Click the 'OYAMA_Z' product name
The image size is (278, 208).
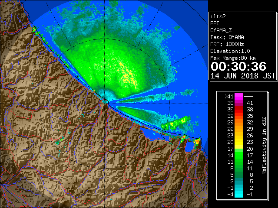pyautogui.click(x=221, y=30)
